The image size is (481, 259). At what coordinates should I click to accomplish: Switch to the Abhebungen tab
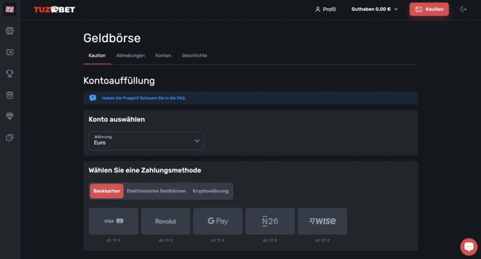pyautogui.click(x=130, y=55)
